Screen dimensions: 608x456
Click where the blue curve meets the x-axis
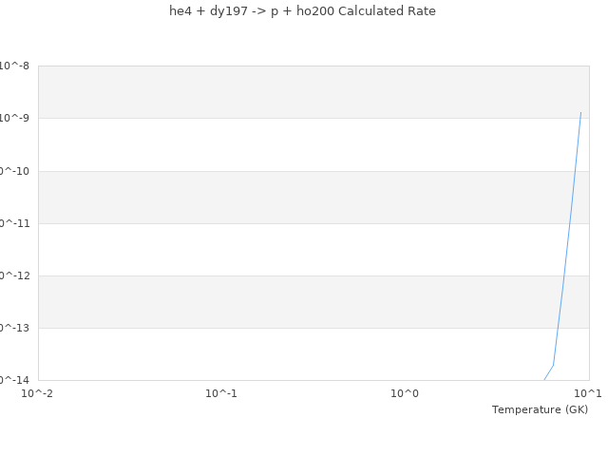coord(544,380)
